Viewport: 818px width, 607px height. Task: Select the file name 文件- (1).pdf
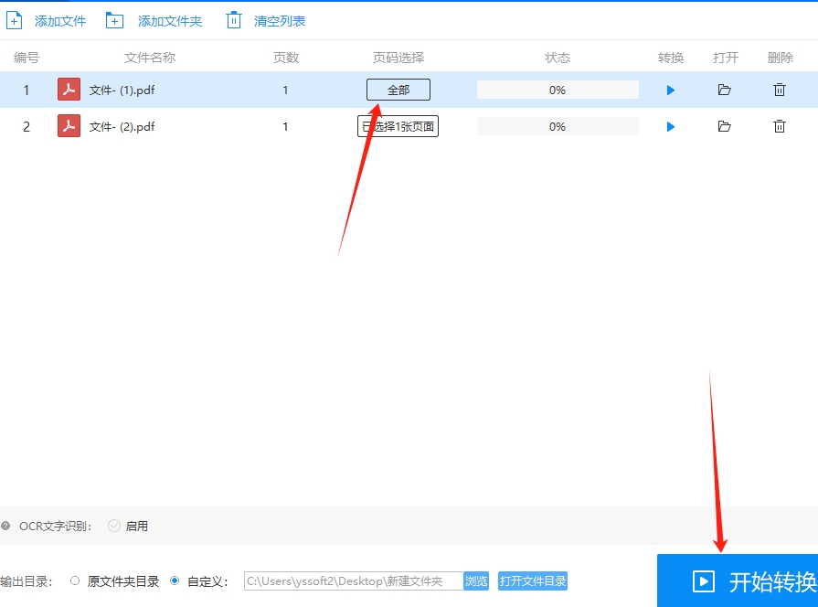[122, 90]
